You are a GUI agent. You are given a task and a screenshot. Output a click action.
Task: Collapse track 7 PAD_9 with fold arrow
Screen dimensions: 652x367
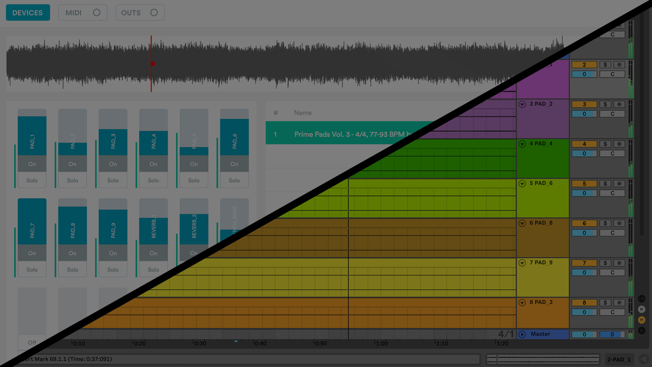coord(522,263)
